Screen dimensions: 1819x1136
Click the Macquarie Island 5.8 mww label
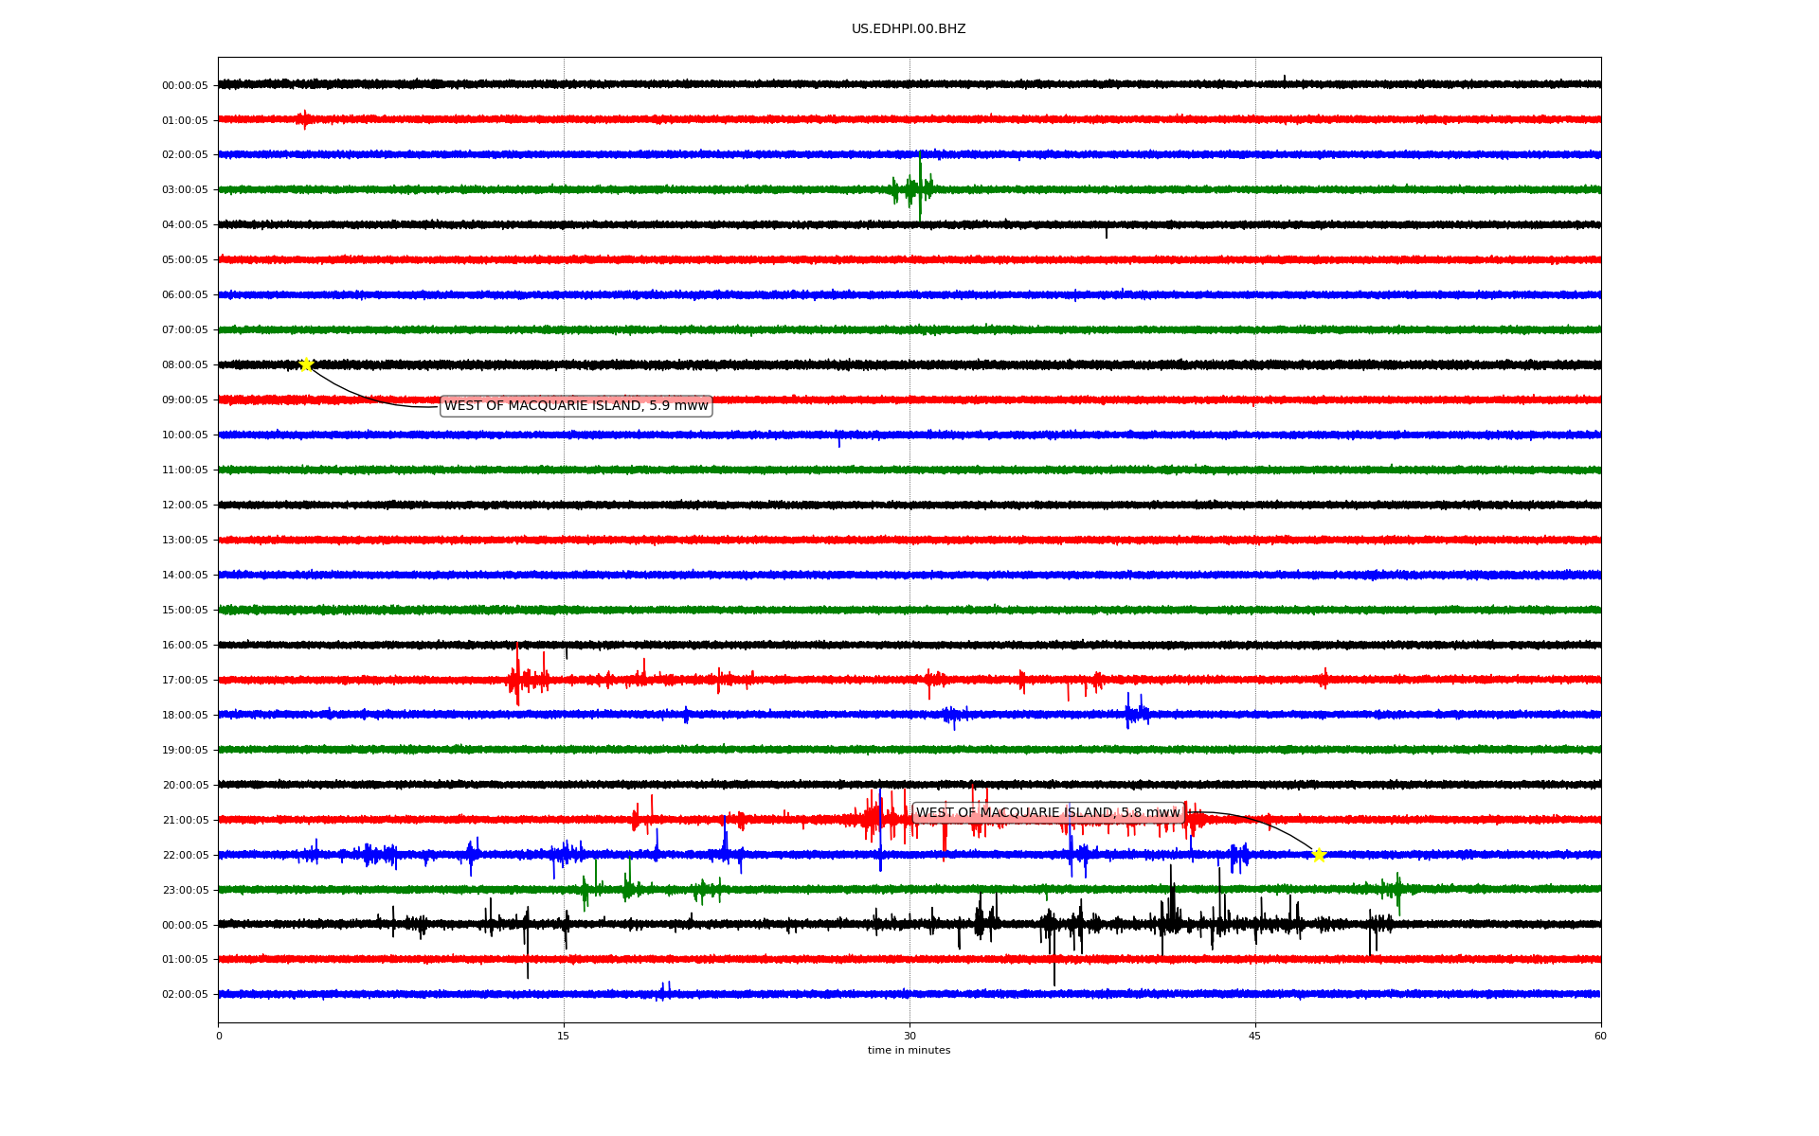click(x=1048, y=813)
